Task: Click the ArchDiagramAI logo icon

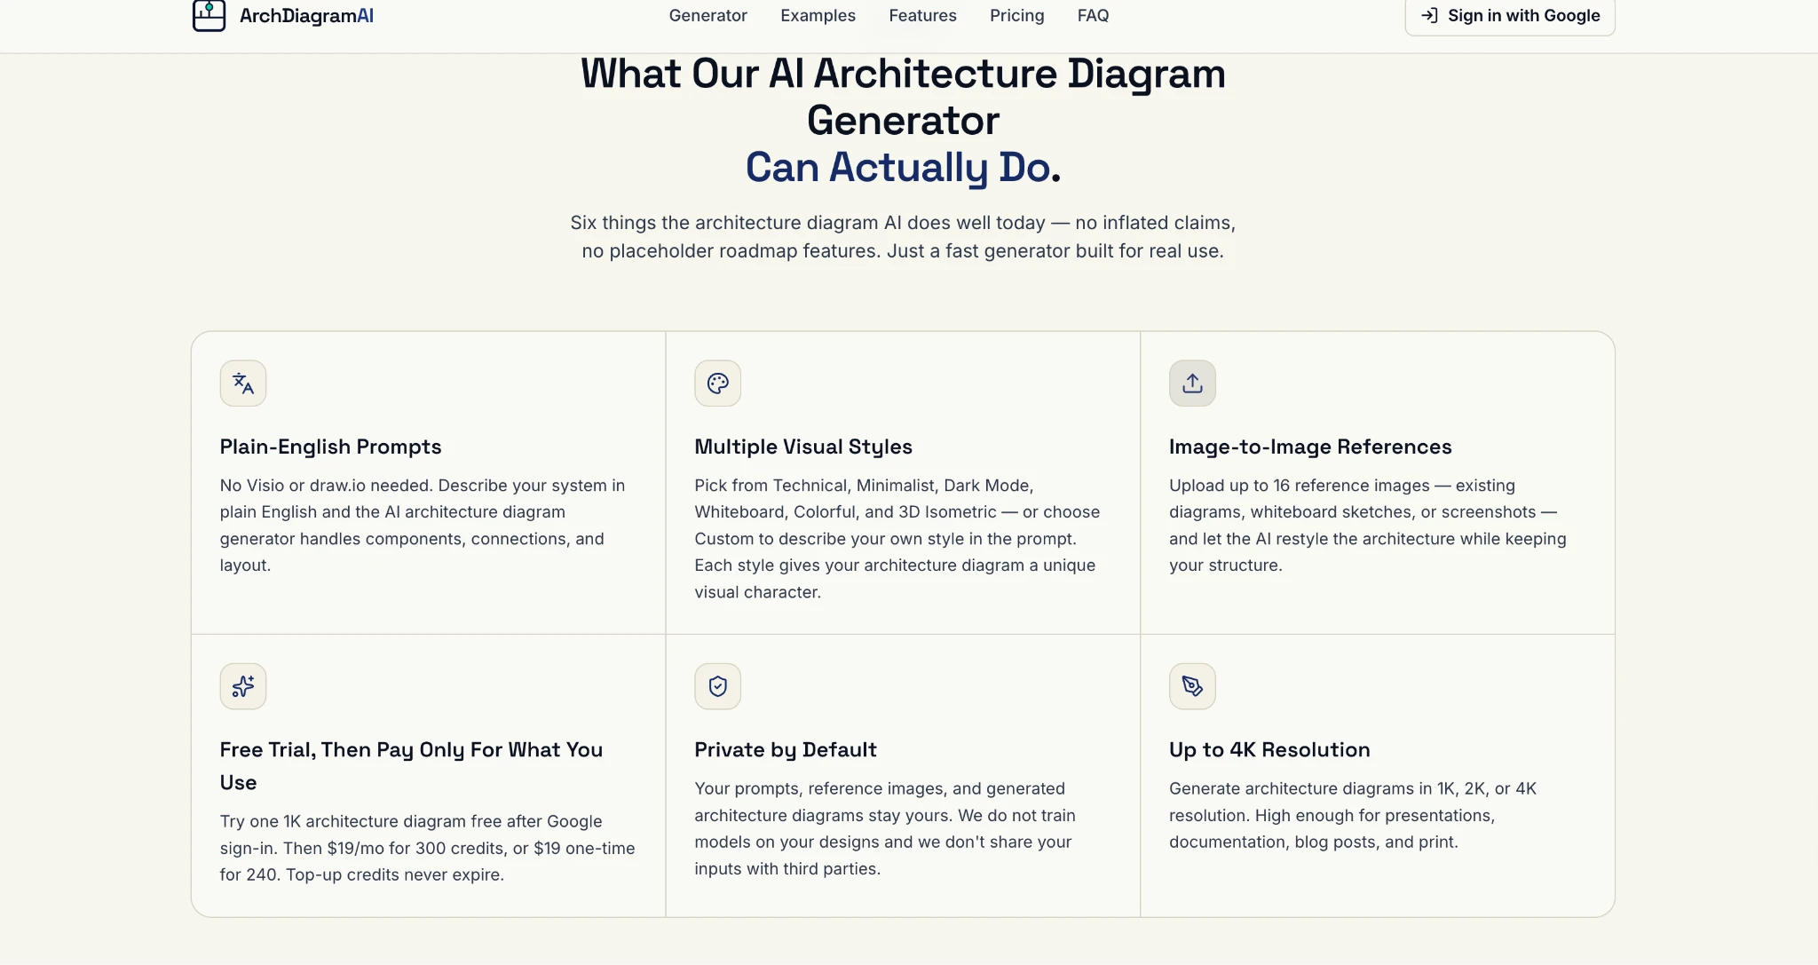Action: click(x=209, y=15)
